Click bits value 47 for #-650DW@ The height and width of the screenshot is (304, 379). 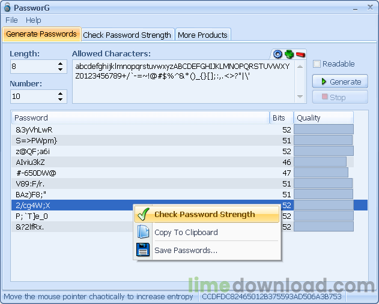click(x=287, y=173)
